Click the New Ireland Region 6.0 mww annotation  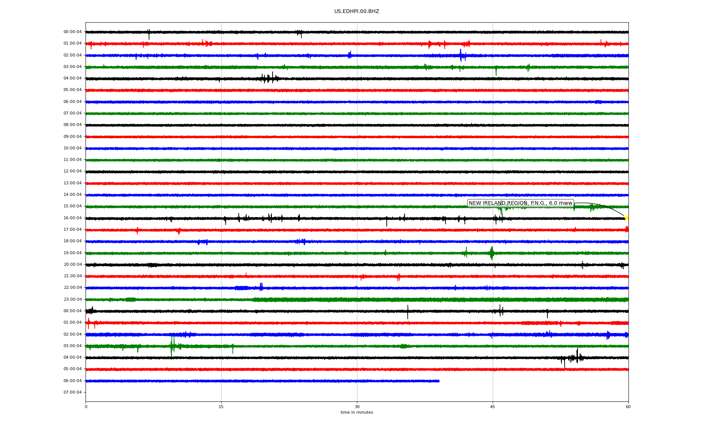[520, 203]
